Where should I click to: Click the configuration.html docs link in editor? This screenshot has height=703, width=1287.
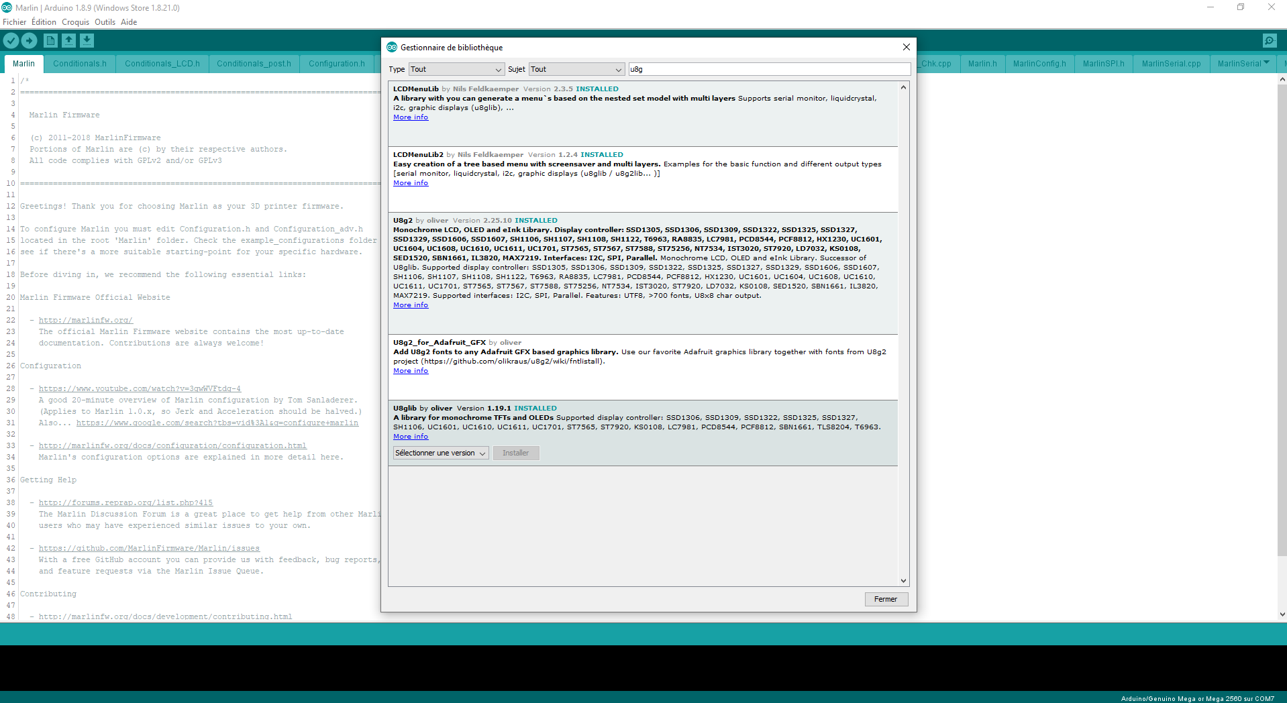tap(172, 446)
